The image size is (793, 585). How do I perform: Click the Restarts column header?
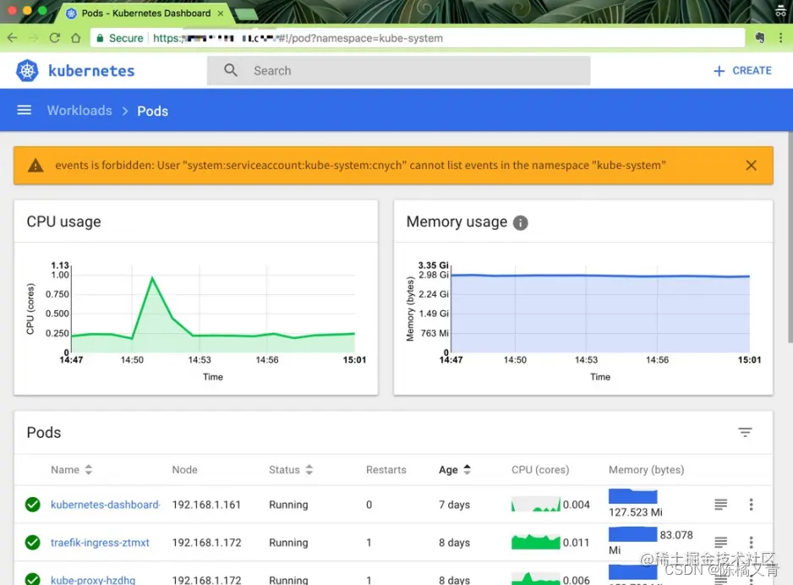[x=386, y=470]
